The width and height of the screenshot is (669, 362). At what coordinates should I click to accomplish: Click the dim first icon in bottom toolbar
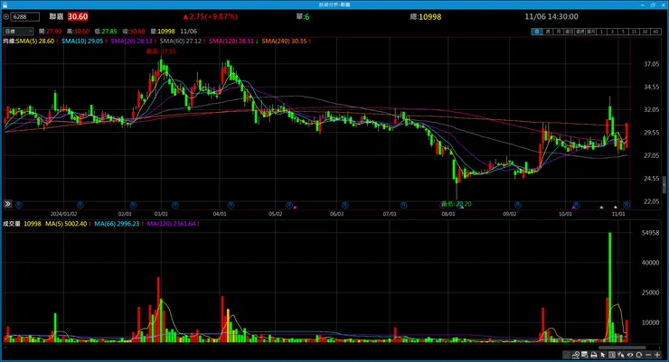point(566,355)
